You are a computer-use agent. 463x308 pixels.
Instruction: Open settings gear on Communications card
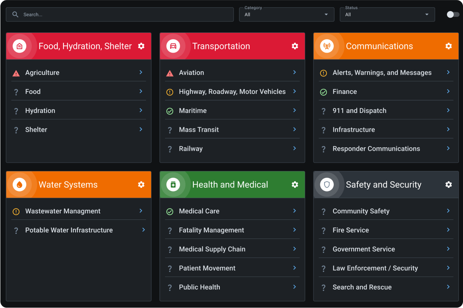point(448,46)
